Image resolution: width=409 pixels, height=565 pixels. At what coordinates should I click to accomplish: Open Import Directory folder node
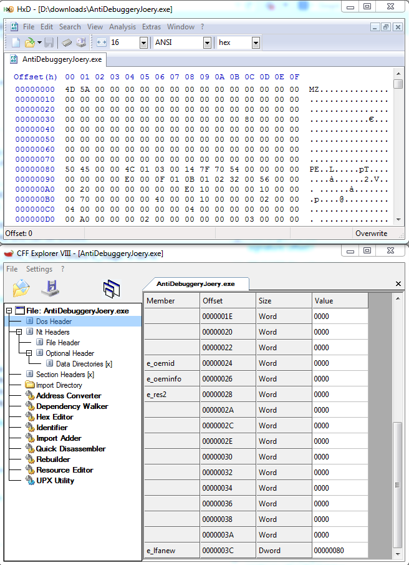click(59, 385)
